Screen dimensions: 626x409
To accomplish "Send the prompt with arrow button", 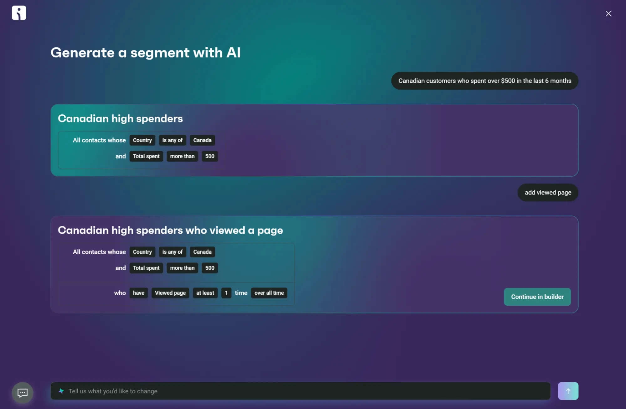I will 568,391.
